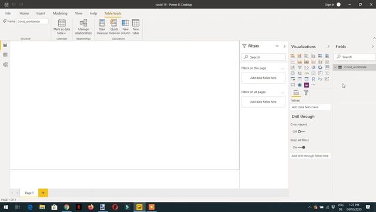Image resolution: width=376 pixels, height=212 pixels.
Task: Select the Line chart visual
Action: pyautogui.click(x=293, y=61)
